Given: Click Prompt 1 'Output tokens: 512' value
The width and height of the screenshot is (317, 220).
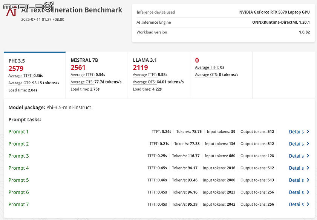Looking at the screenshot, I should tap(257, 132).
